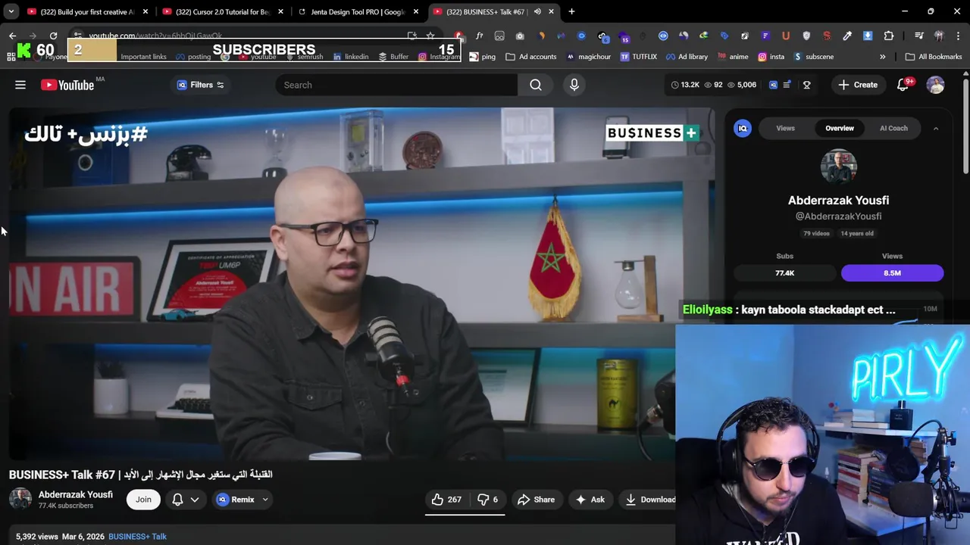Open the ping bookmark

482,57
